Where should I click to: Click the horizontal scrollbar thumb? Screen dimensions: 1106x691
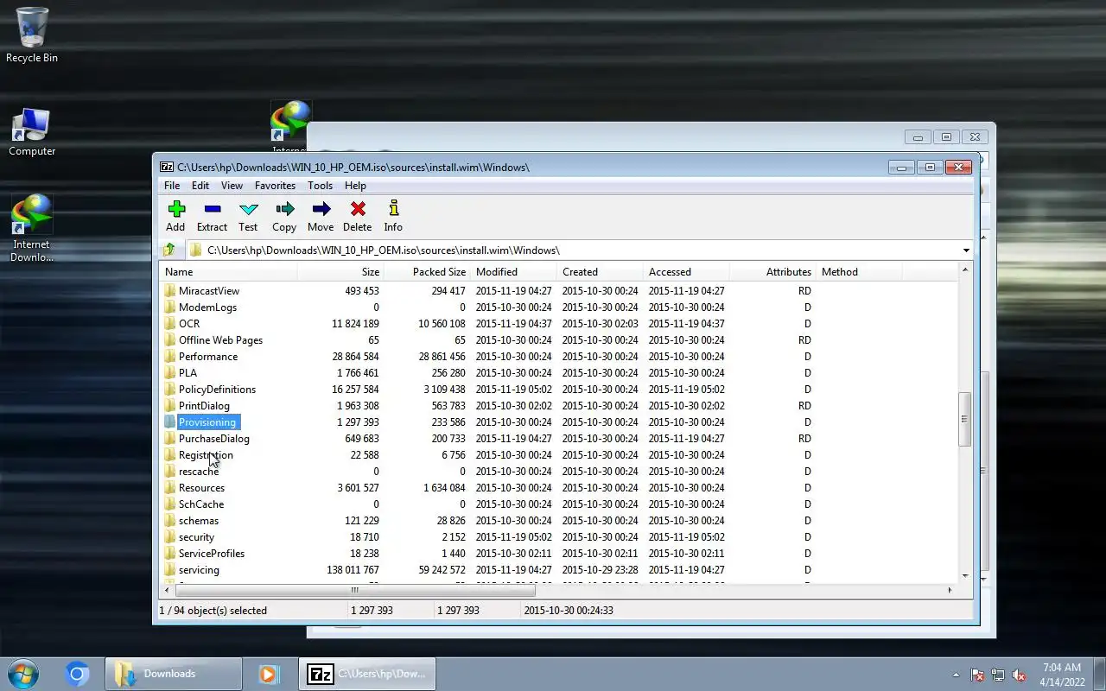pos(353,591)
